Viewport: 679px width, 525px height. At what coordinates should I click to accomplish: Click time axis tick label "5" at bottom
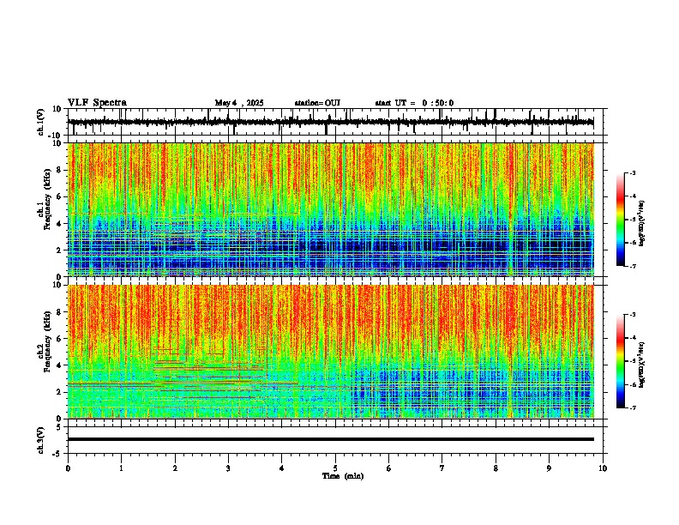point(335,468)
